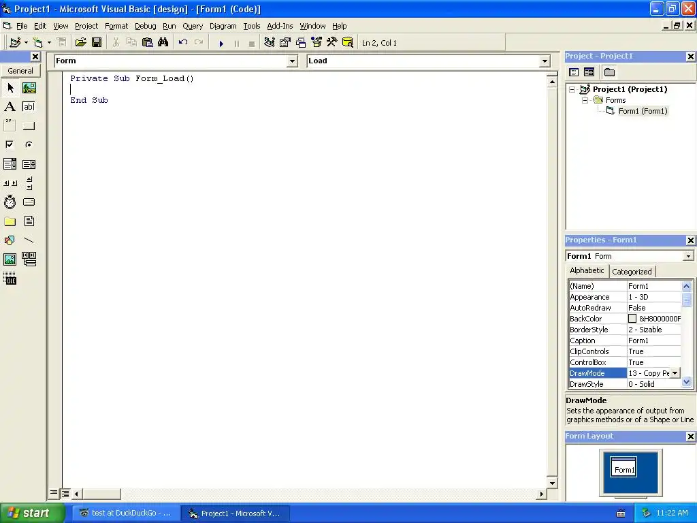Select the Line control tool

[x=29, y=240]
